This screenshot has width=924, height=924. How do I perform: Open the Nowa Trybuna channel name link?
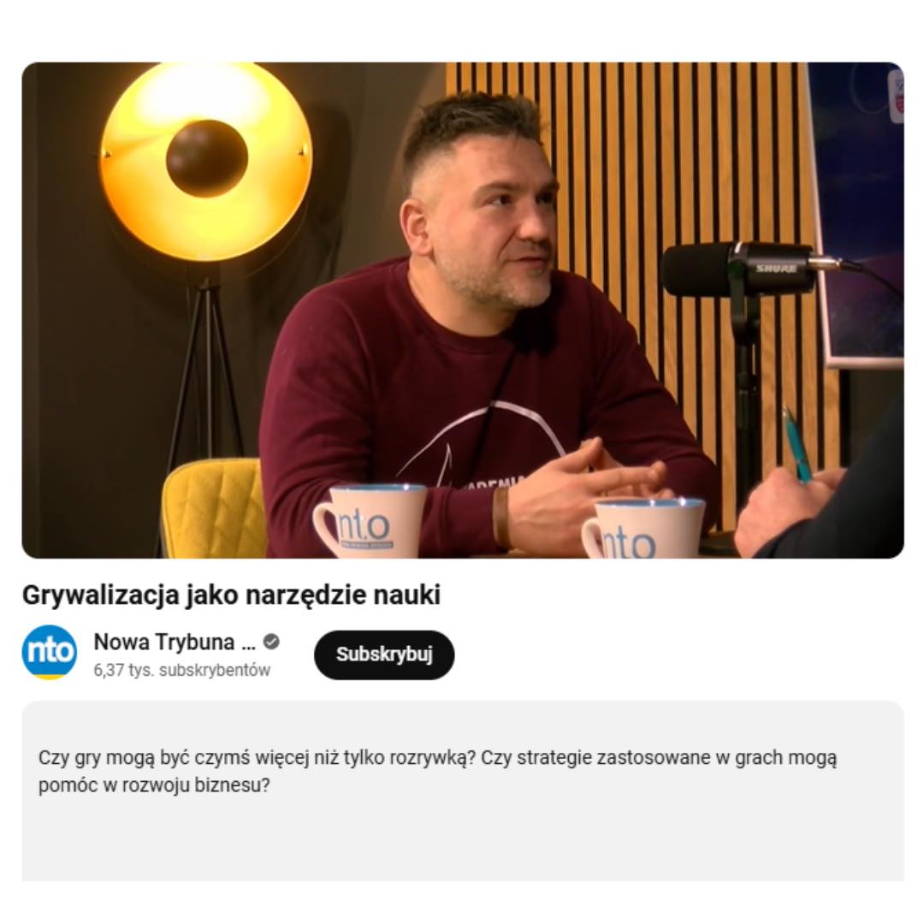click(x=175, y=642)
